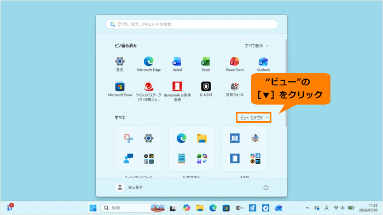Launch PowerPoint from pinned apps
This screenshot has height=215, width=383.
[235, 64]
